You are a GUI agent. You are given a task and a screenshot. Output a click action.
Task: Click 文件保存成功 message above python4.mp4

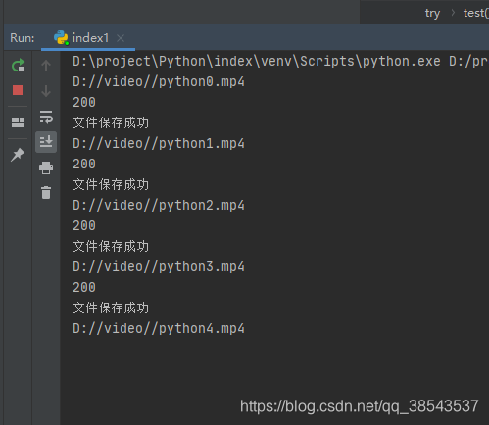pyautogui.click(x=111, y=308)
